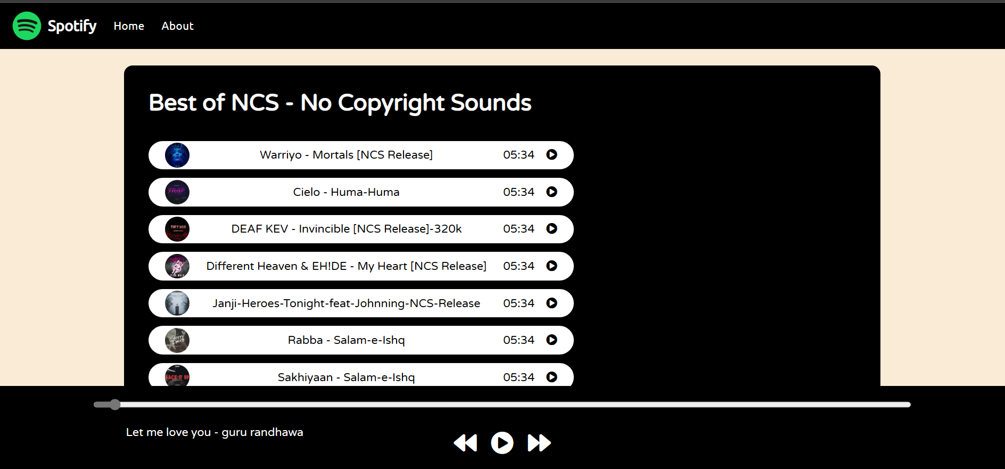1005x469 pixels.
Task: Click the Spotify logo icon
Action: (x=26, y=25)
